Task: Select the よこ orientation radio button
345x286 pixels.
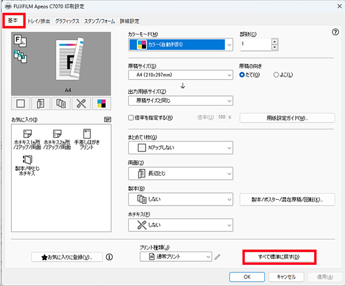Action: (x=276, y=75)
